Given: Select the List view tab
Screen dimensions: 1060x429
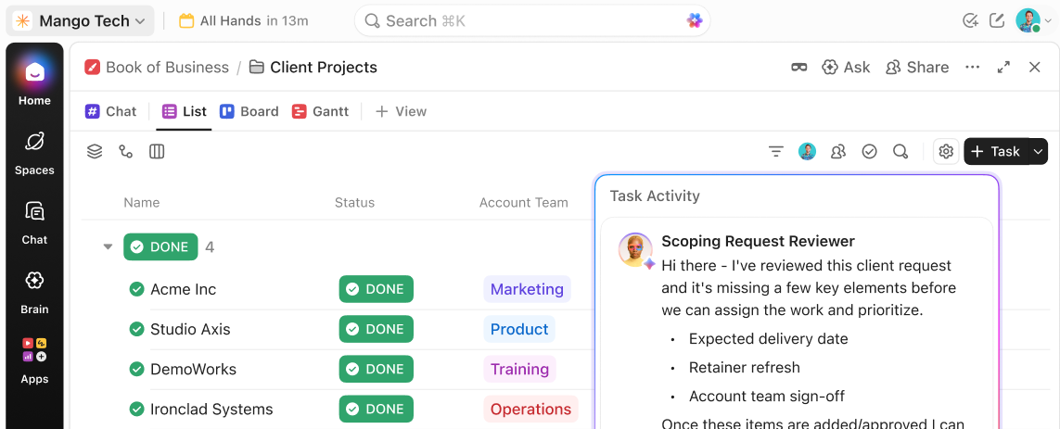Looking at the screenshot, I should [x=185, y=111].
